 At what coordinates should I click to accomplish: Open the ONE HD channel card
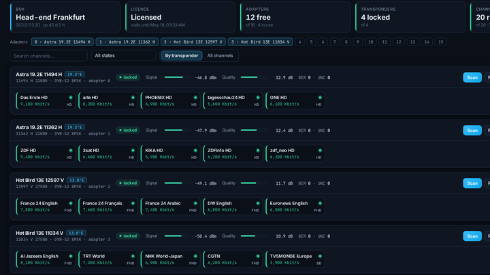tap(295, 100)
